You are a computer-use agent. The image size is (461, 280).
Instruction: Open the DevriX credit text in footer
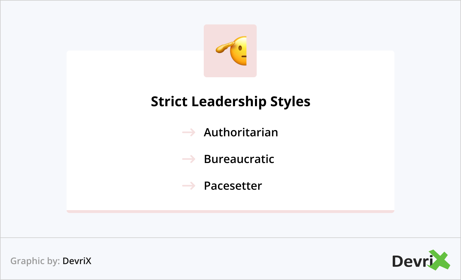click(77, 261)
